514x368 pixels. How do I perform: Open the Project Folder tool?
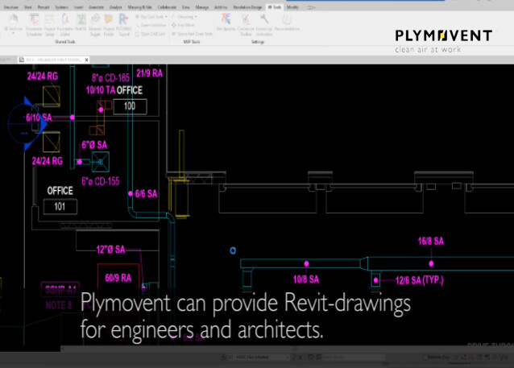109,25
